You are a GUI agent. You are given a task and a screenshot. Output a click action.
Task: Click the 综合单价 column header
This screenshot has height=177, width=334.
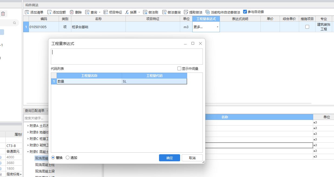pyautogui.click(x=289, y=19)
